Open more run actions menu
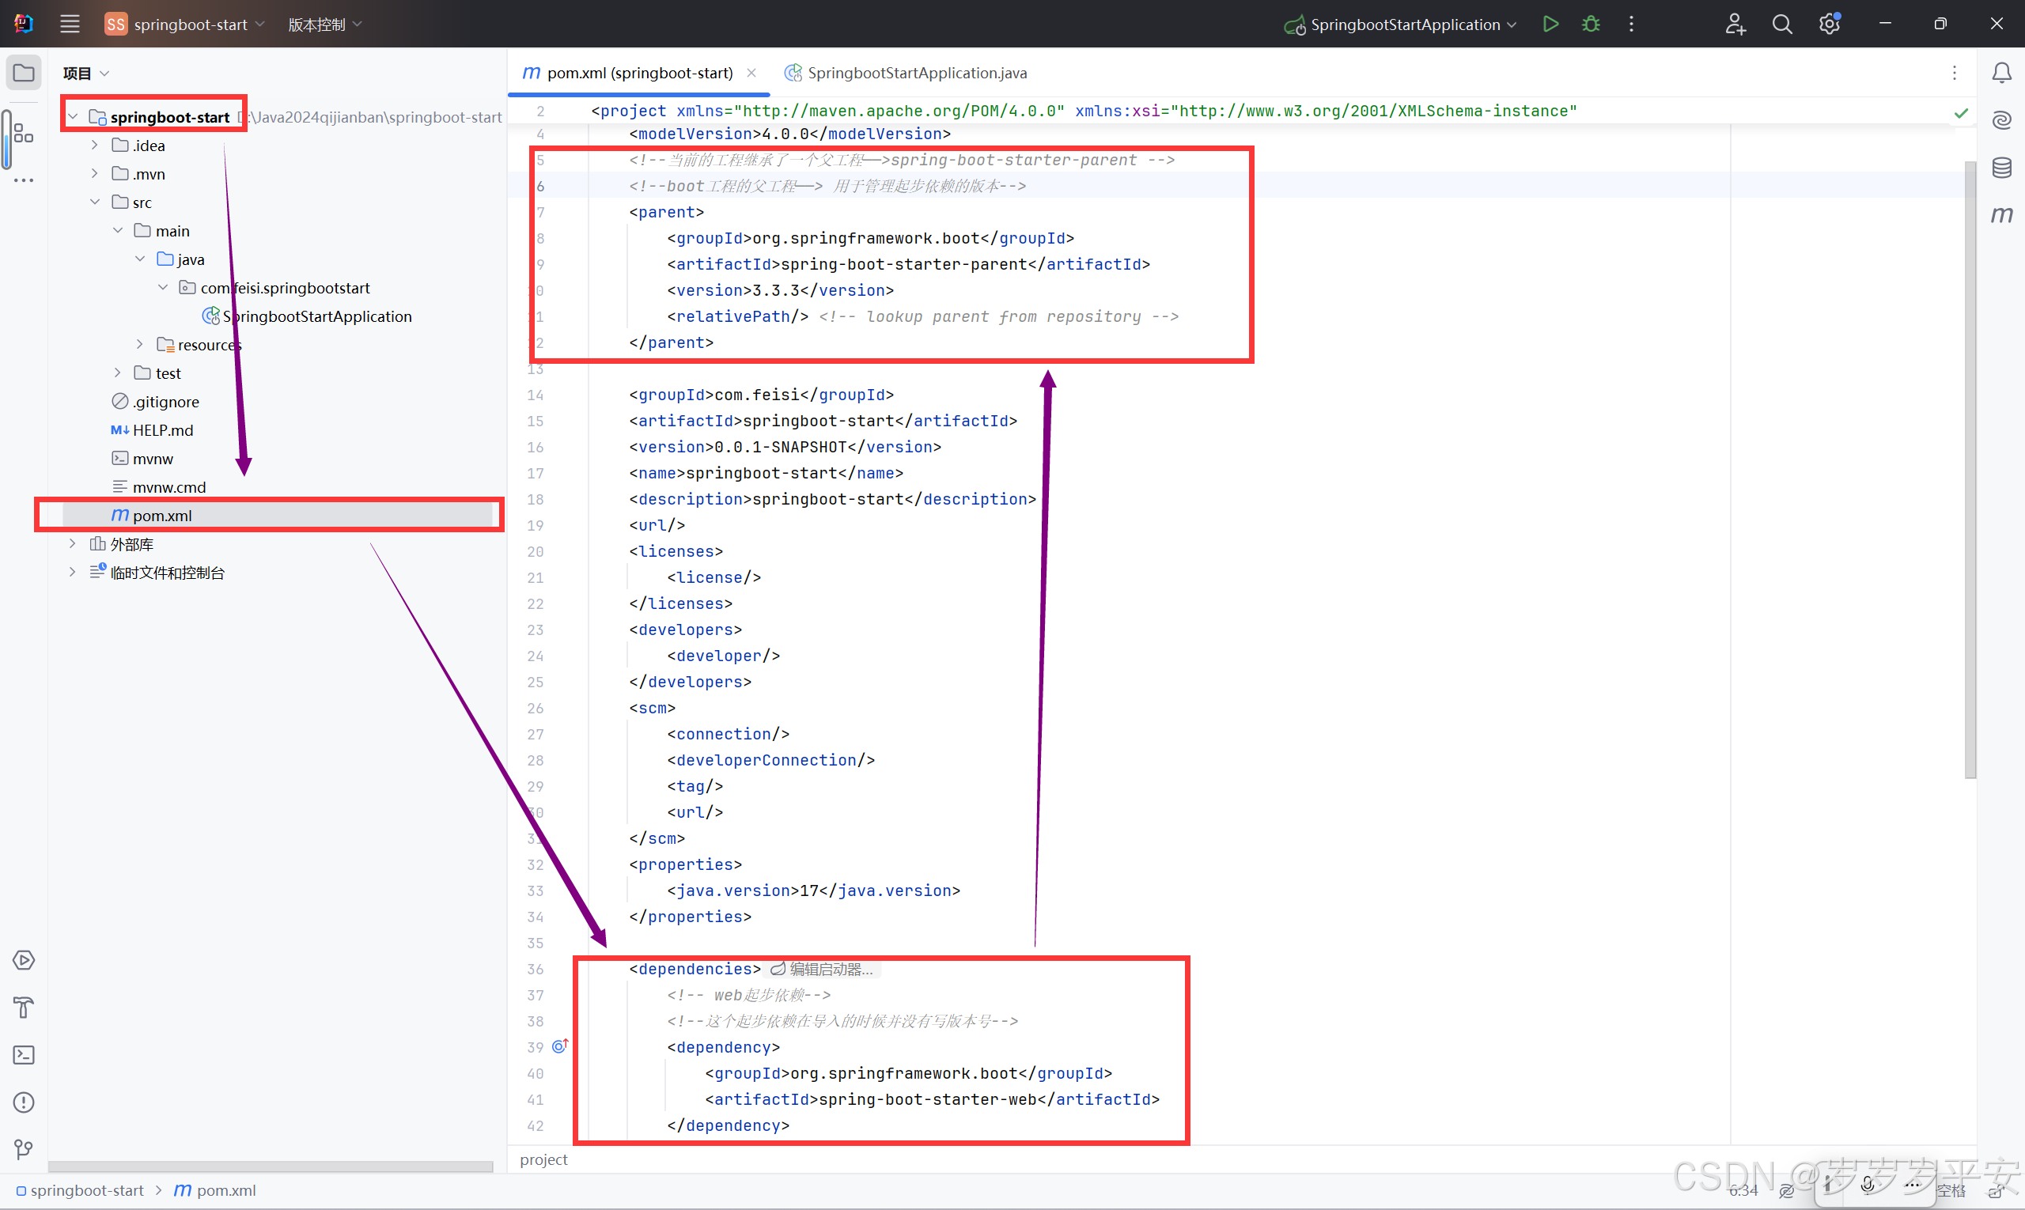This screenshot has width=2025, height=1210. (1631, 24)
